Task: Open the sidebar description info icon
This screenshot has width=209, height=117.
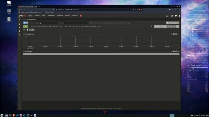Action: (x=20, y=24)
